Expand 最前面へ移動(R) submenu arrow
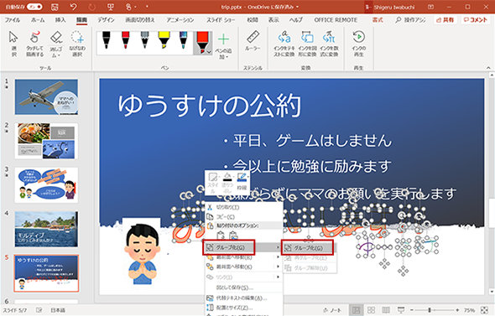The image size is (495, 316). pyautogui.click(x=278, y=257)
